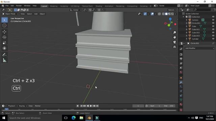Hide the Cube.001 object
Viewport: 216px width, 121px height.
[213, 29]
